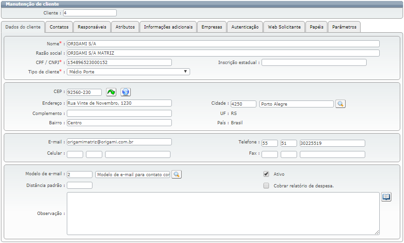
Task: Click the Nome field with ORIGAMI S/A
Action: click(x=223, y=43)
